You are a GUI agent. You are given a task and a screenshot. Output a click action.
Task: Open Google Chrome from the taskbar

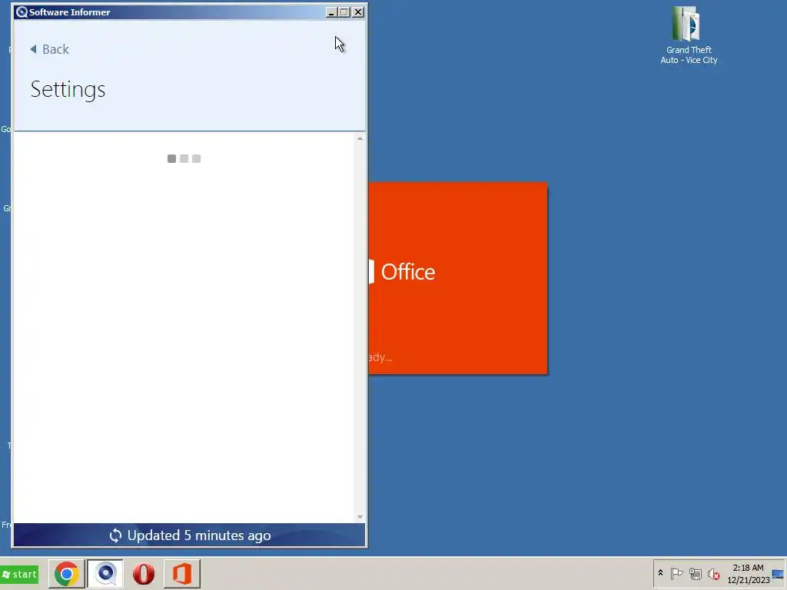pyautogui.click(x=67, y=573)
